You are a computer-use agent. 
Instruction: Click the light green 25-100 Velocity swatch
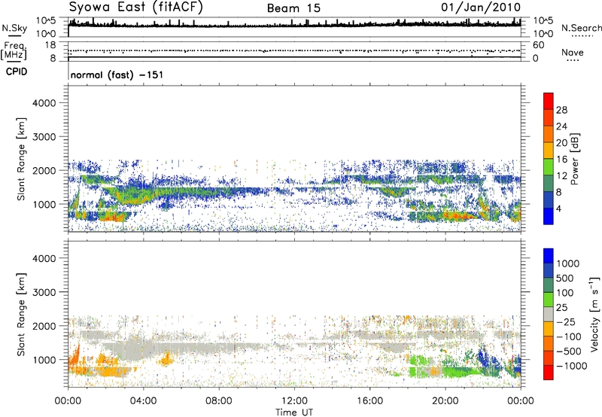549,300
